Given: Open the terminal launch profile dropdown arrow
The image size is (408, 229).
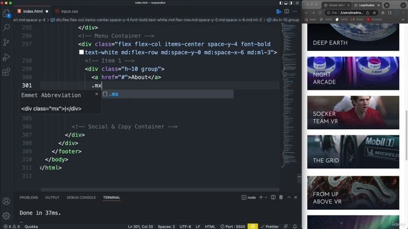Looking at the screenshot, I should click(266, 197).
